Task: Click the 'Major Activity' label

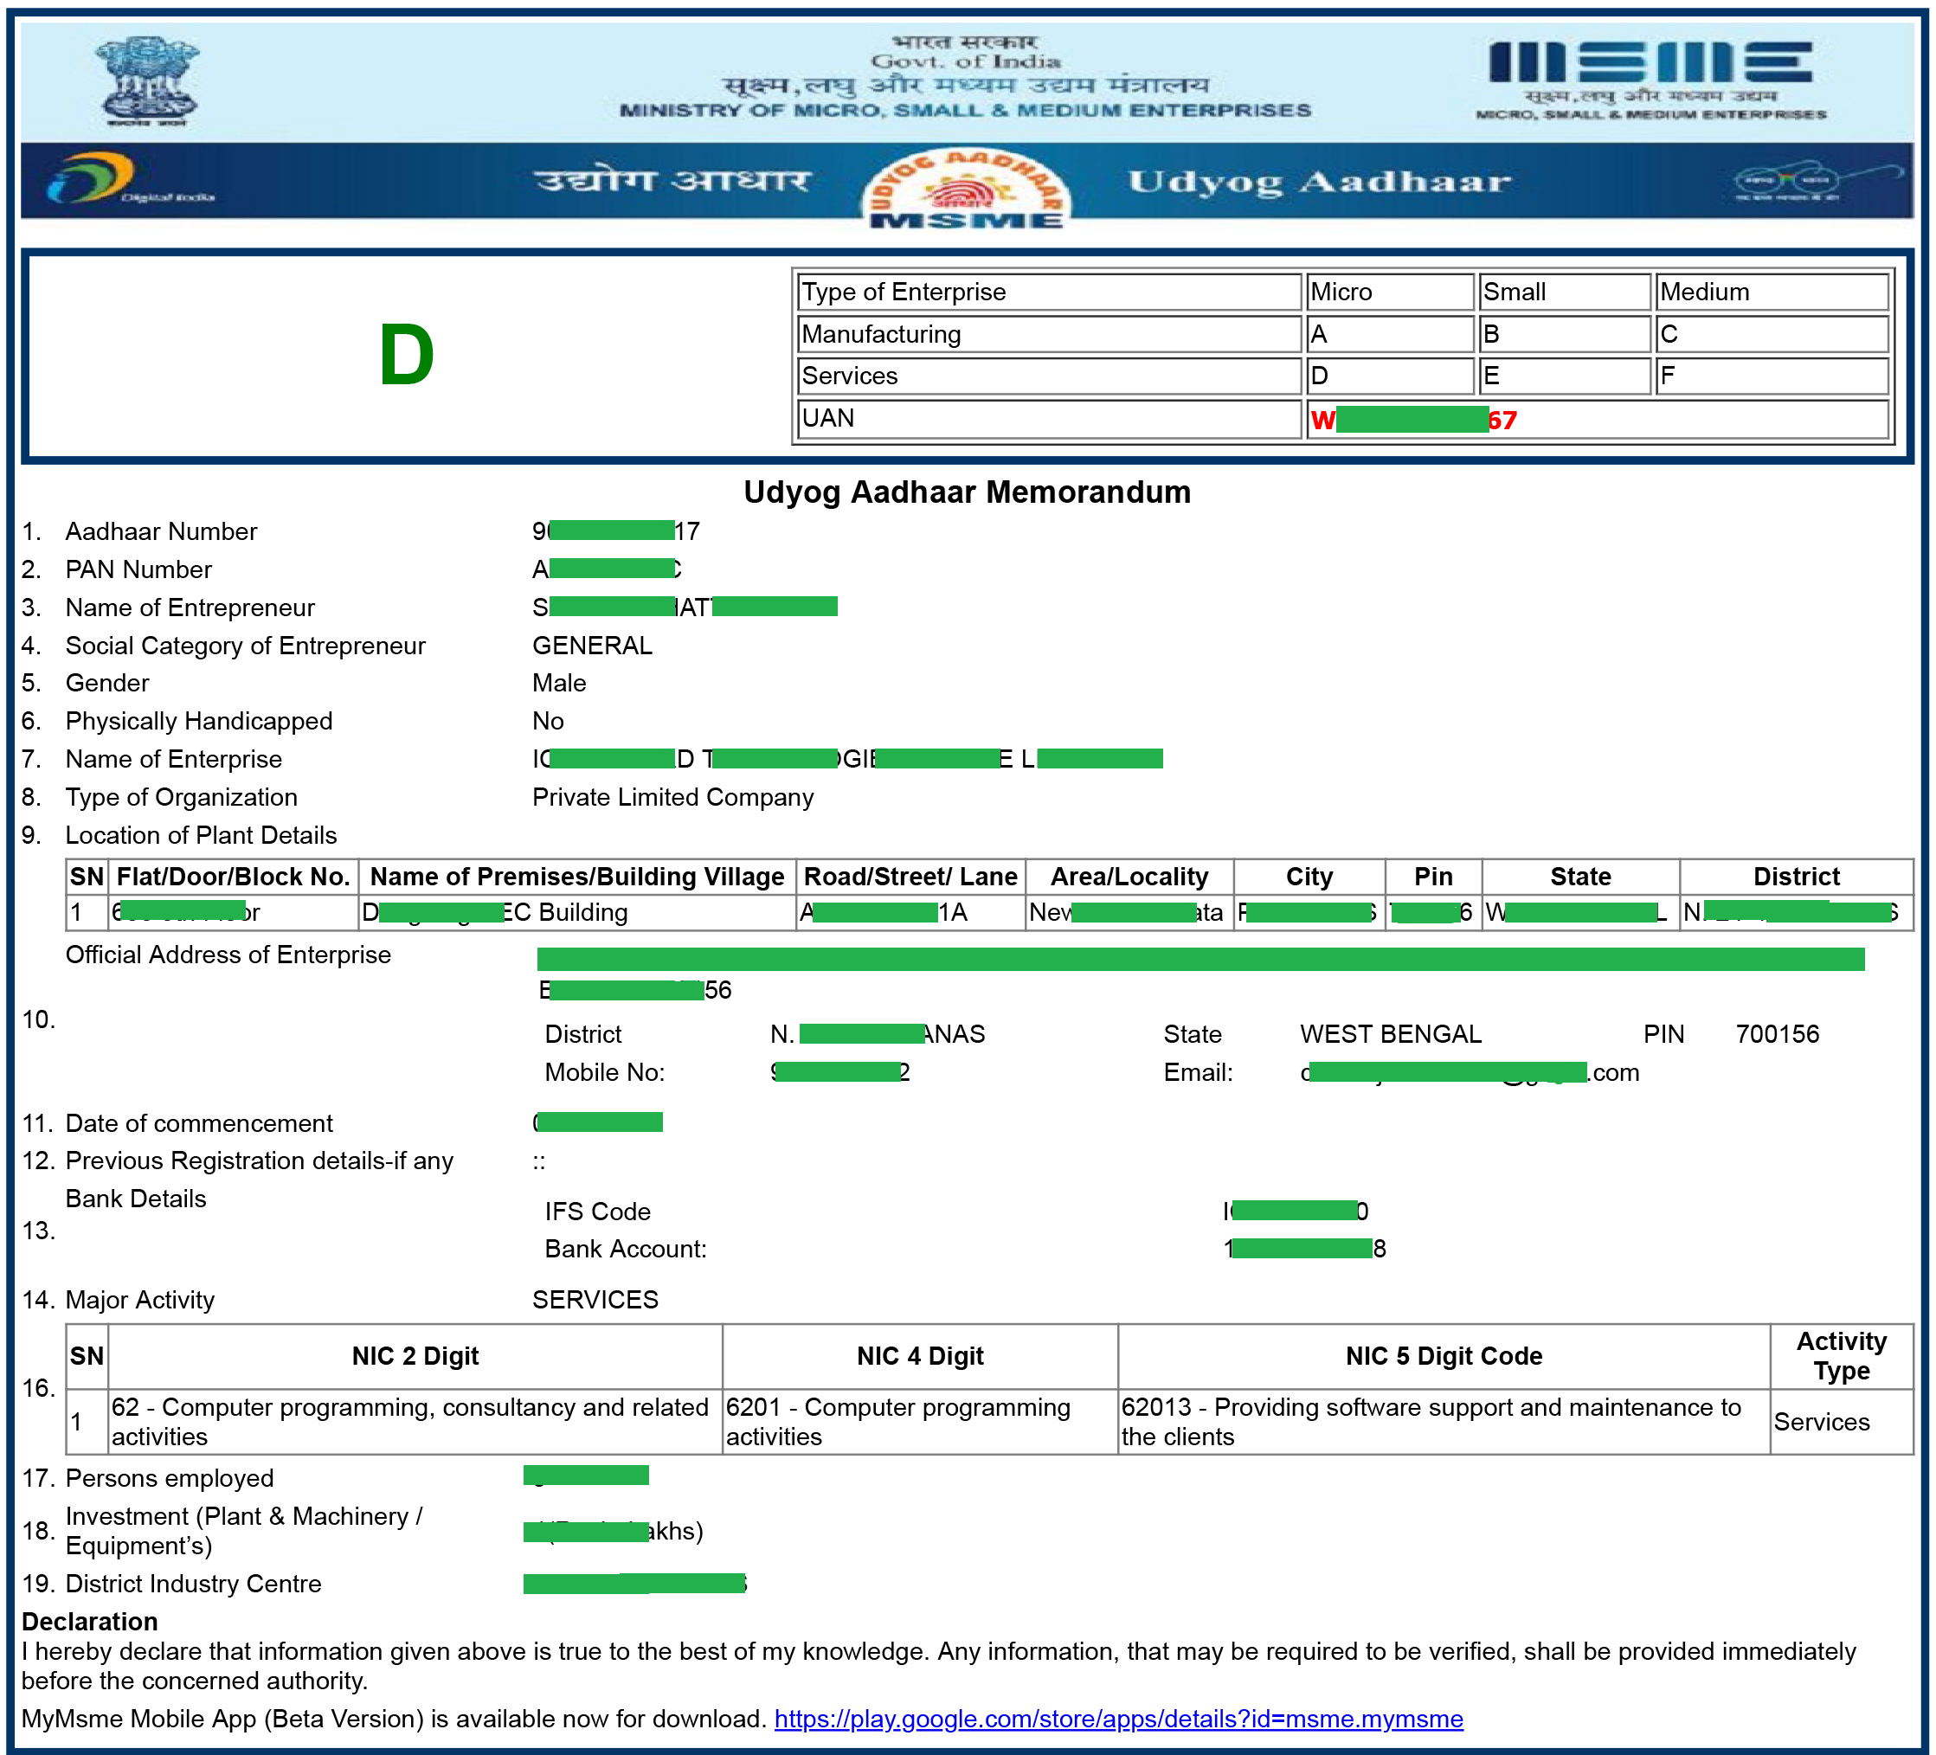Action: pyautogui.click(x=139, y=1299)
